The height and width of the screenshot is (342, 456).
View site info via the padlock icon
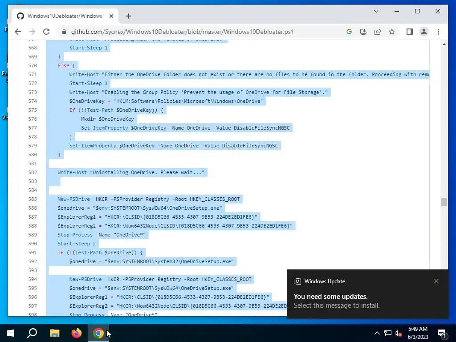tap(64, 32)
